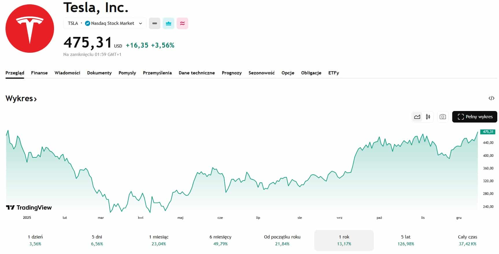Open the Prognozy tab
Screen dimensions: 499x254
232,73
